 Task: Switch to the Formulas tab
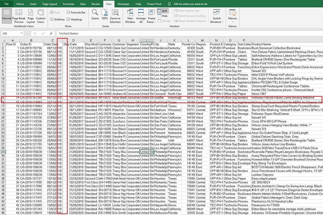pyautogui.click(x=69, y=4)
